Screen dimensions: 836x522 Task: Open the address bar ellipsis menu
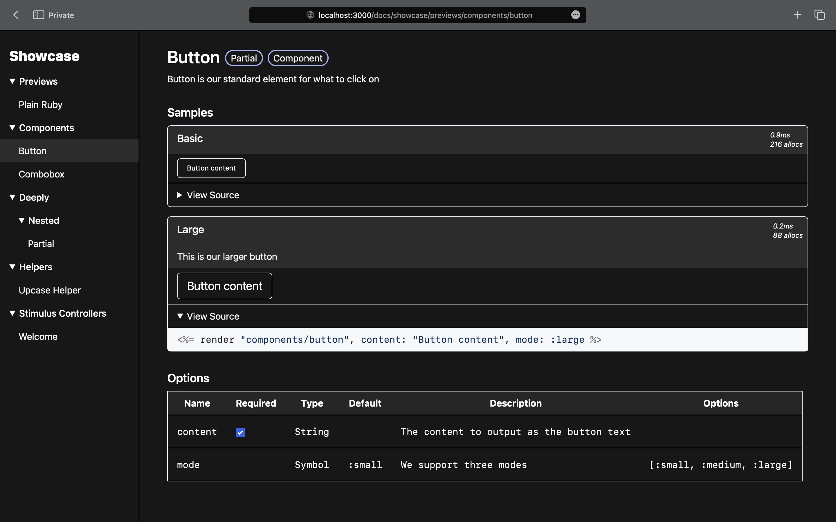[575, 15]
